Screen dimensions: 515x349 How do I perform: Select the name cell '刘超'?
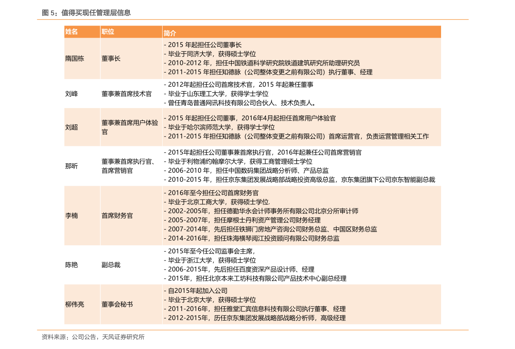tap(72, 127)
